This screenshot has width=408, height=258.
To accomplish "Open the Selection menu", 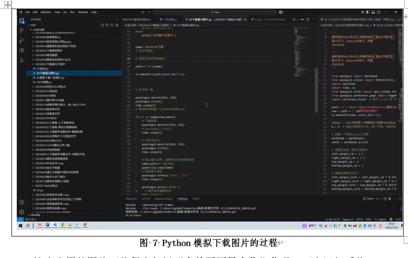I will (46, 12).
